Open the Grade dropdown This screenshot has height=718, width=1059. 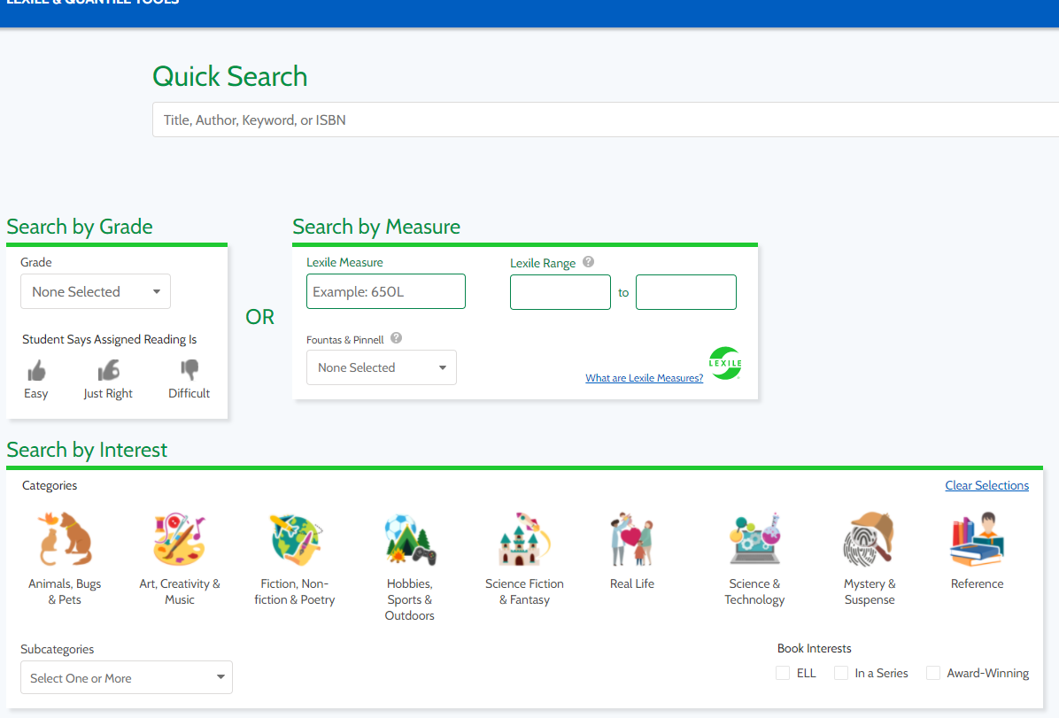[96, 291]
